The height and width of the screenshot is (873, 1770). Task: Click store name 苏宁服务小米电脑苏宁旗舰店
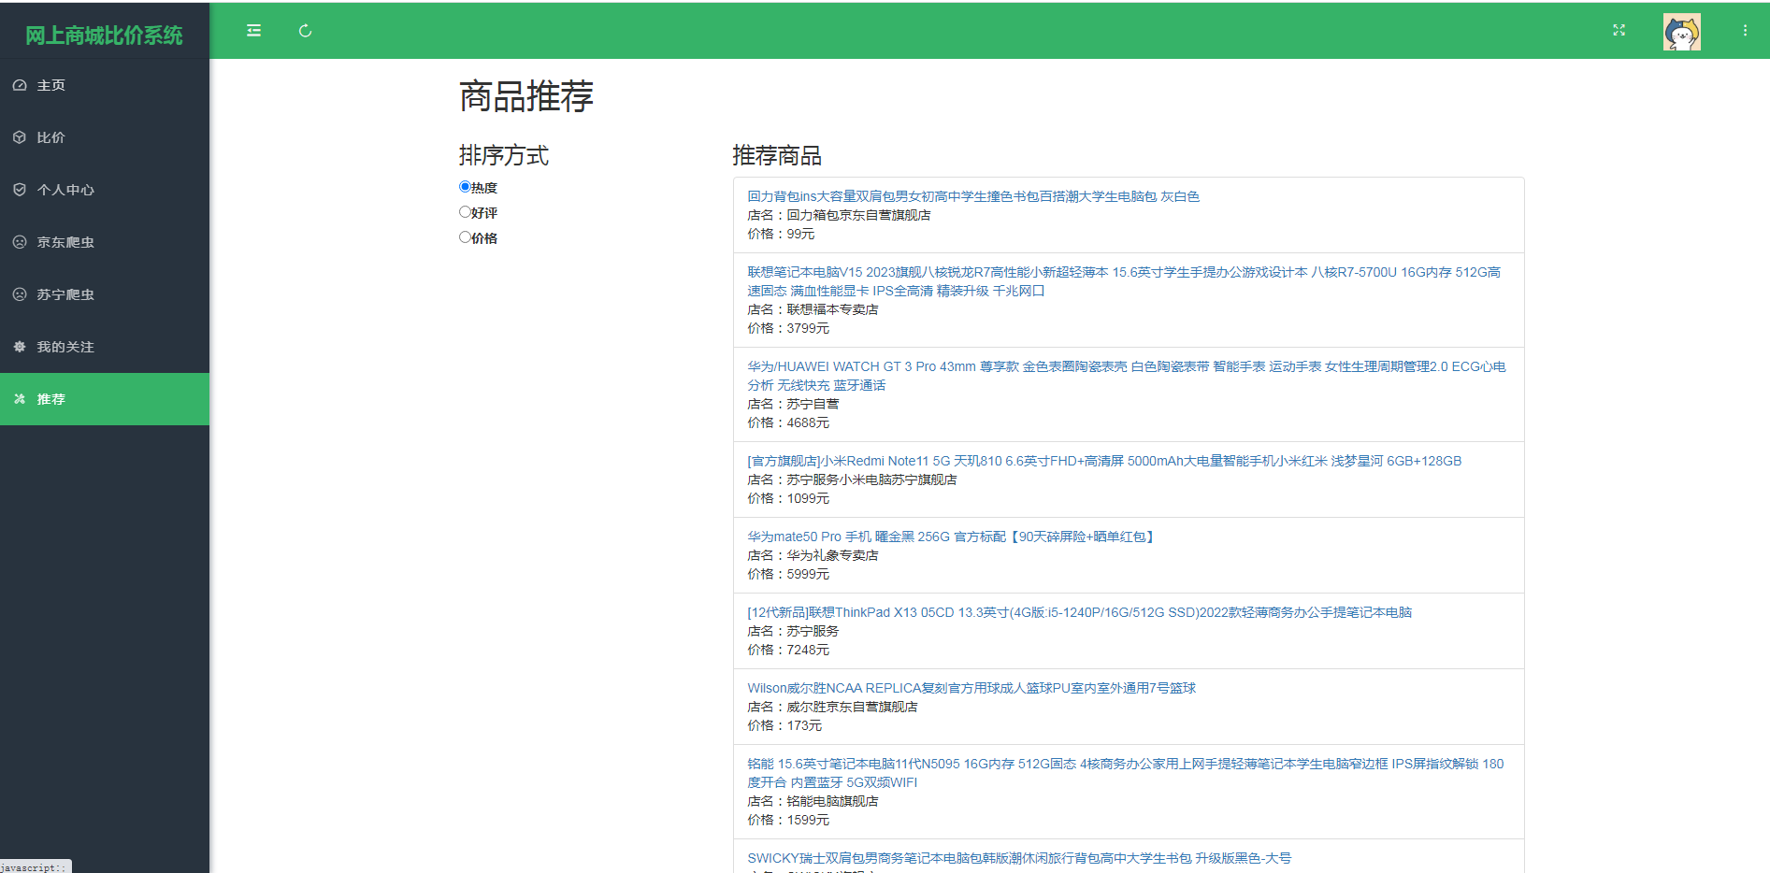coord(871,479)
